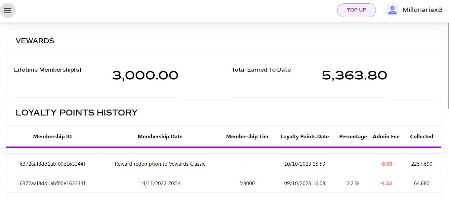Click the Loyalty Points Date header

305,137
